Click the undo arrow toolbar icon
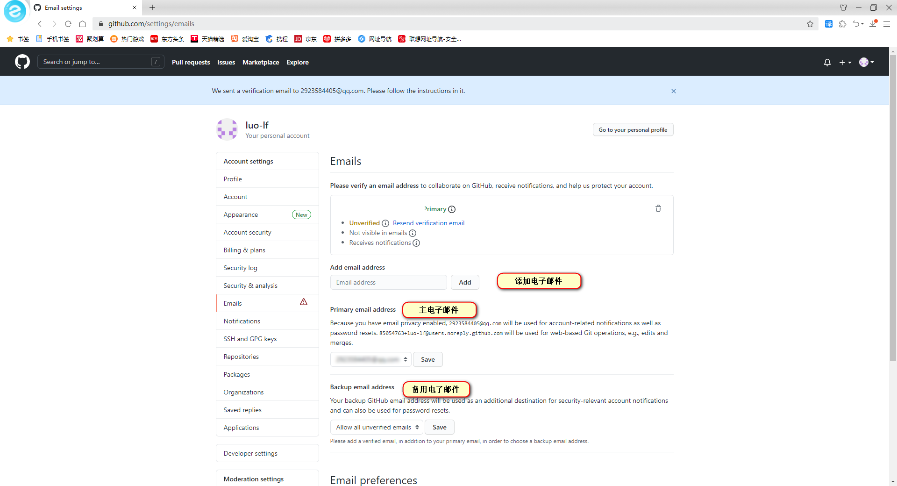This screenshot has width=897, height=486. (858, 24)
